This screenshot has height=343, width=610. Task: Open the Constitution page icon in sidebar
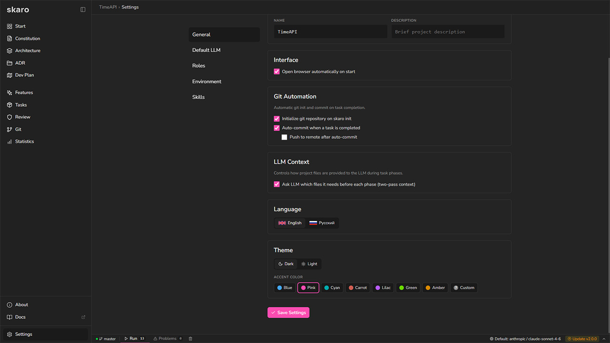point(10,39)
